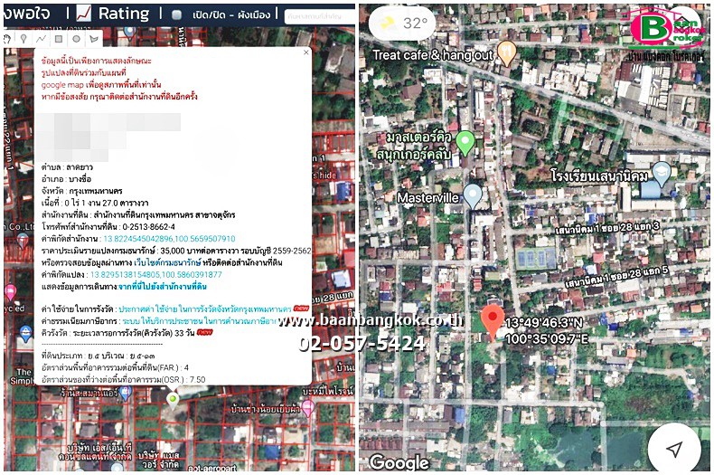
Task: Tap the my-location navigation arrow button
Action: click(674, 449)
